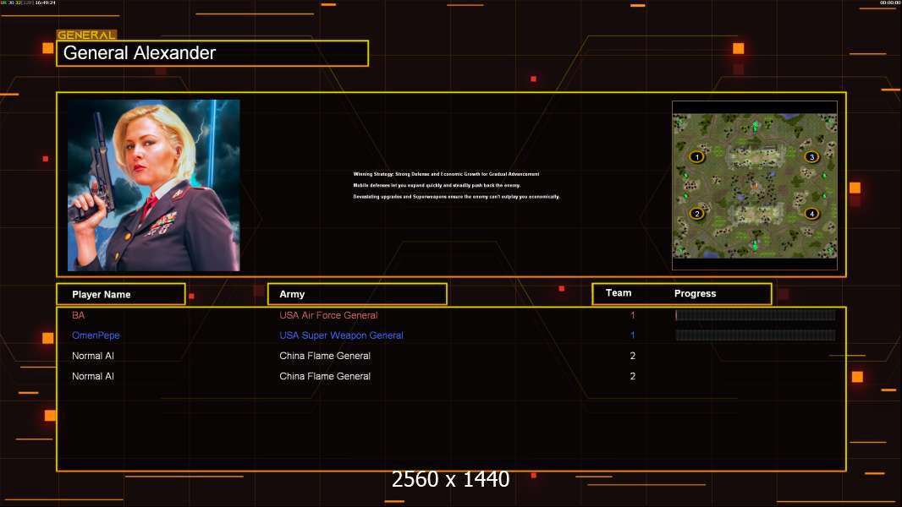This screenshot has width=902, height=507.
Task: Select player name BA
Action: tap(78, 315)
